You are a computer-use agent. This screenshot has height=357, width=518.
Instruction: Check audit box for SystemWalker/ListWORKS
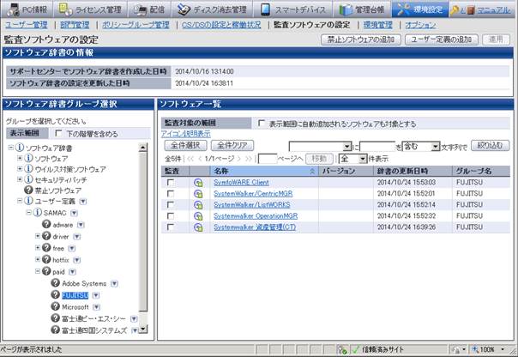coord(171,205)
